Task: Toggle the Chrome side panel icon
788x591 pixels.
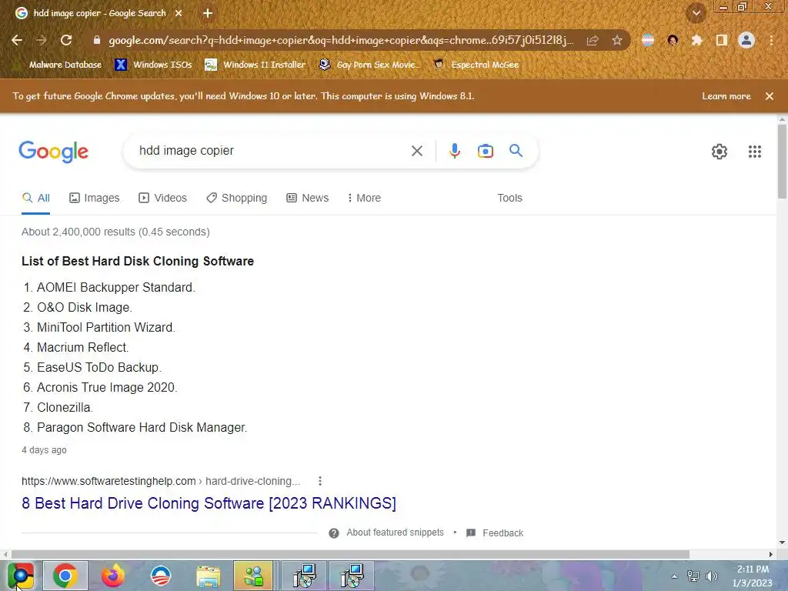Action: 722,40
